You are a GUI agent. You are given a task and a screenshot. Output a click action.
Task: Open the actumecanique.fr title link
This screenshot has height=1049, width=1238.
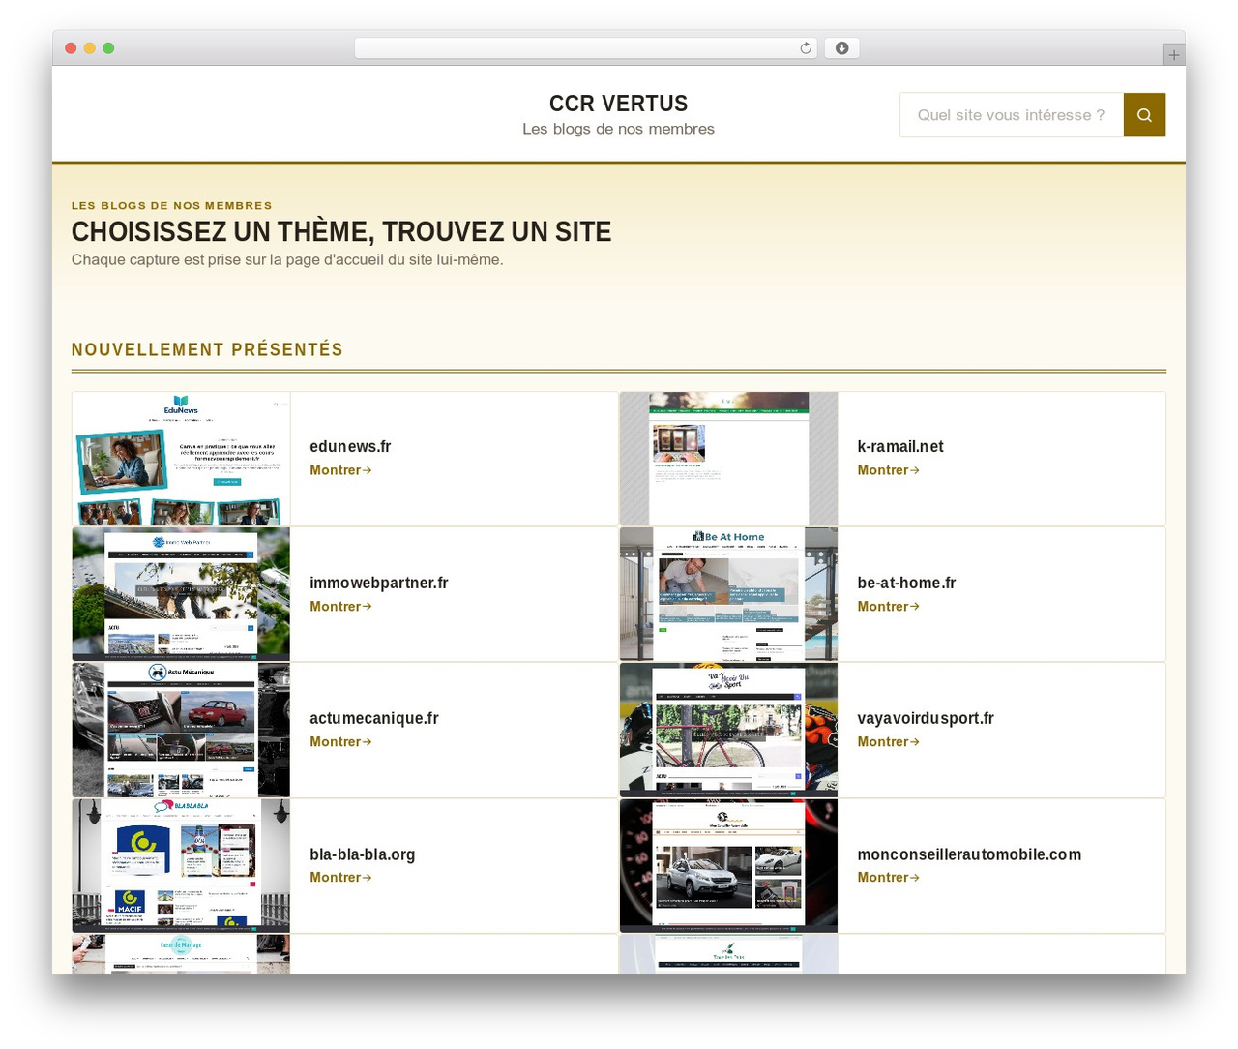(x=374, y=718)
